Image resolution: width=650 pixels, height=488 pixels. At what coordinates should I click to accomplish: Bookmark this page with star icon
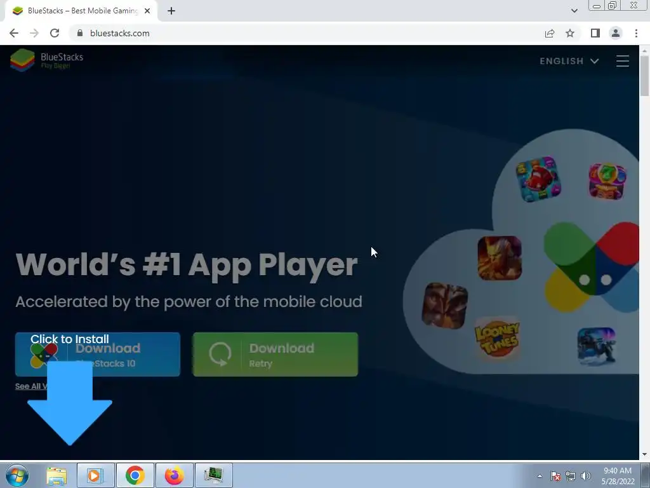coord(570,33)
